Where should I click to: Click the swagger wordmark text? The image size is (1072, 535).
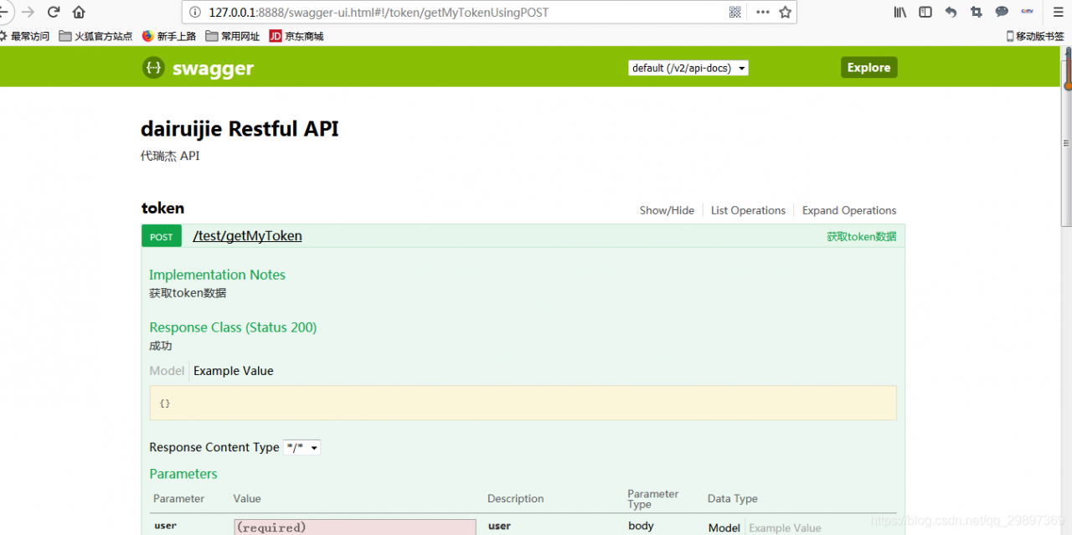[x=213, y=69]
